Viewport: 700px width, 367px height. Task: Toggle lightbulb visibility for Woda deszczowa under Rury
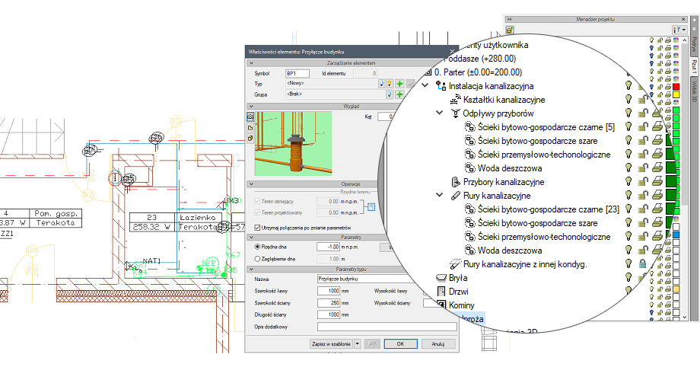(628, 250)
